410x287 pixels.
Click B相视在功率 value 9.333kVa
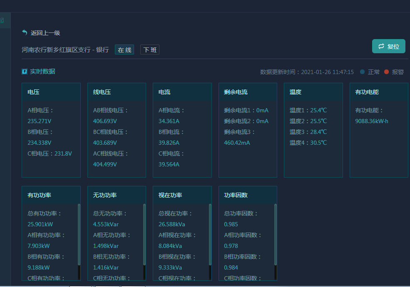(170, 267)
